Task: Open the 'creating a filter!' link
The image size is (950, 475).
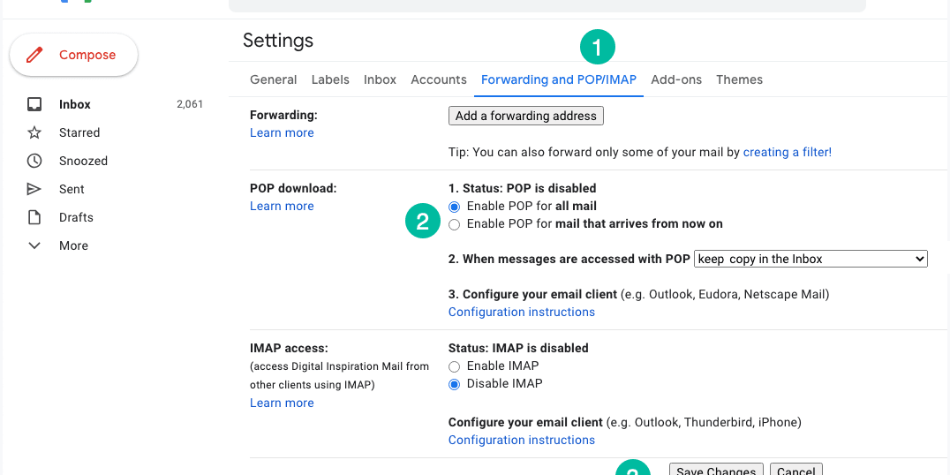Action: (787, 152)
